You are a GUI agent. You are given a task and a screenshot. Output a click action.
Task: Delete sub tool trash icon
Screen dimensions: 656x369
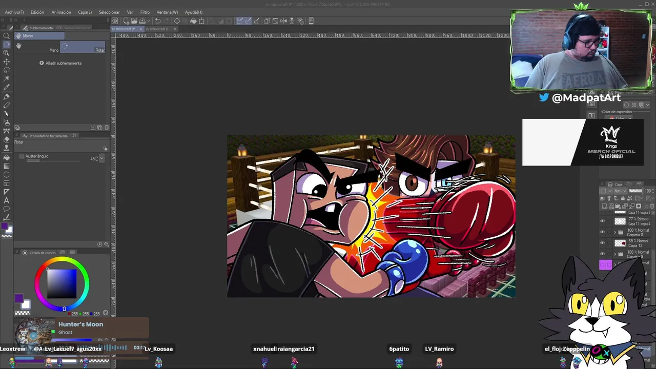coord(107,127)
